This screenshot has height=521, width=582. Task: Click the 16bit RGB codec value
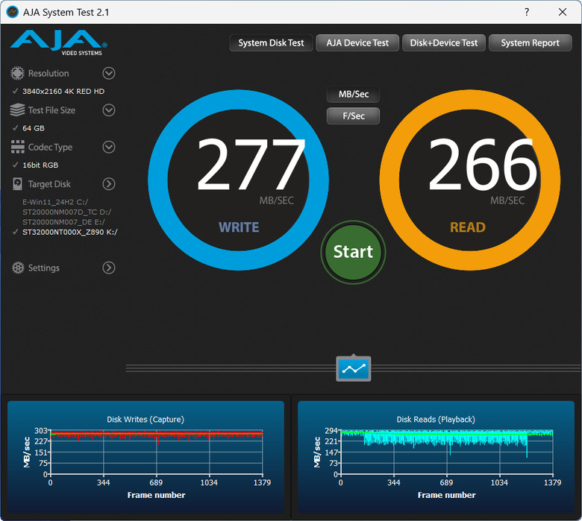(x=40, y=165)
